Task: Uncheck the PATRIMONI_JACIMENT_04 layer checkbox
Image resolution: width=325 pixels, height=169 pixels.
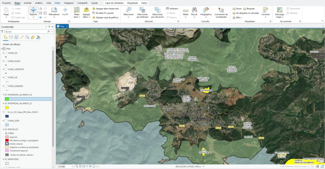Action: (x=6, y=95)
